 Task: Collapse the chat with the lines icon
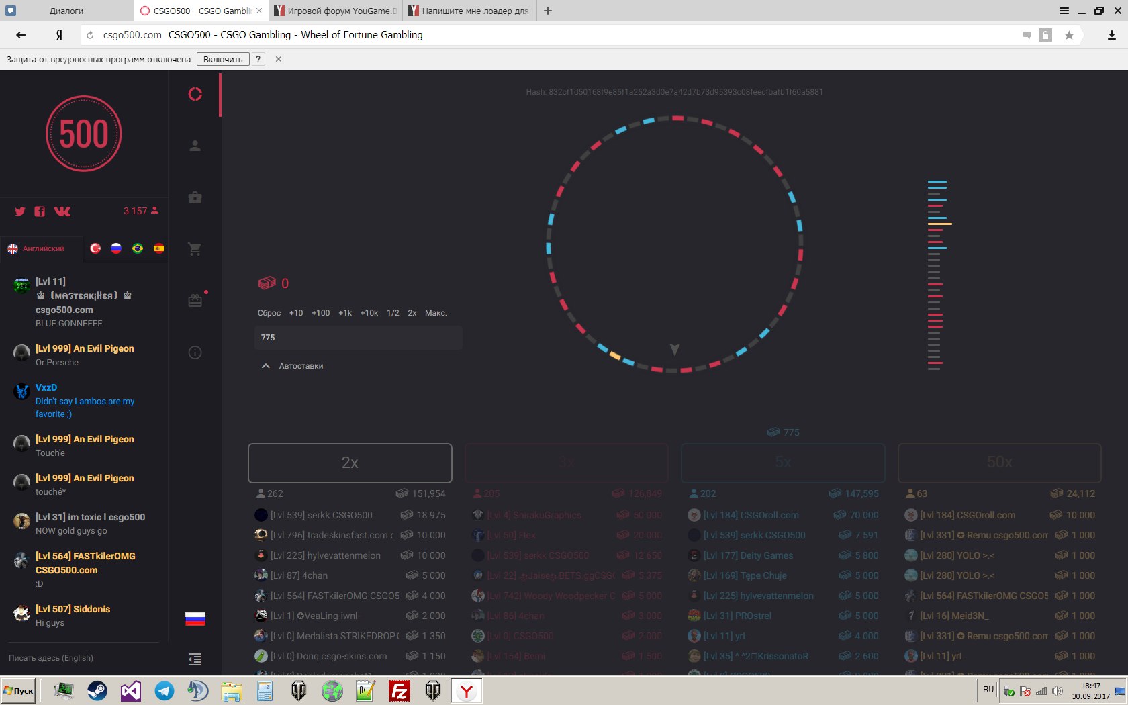point(195,659)
